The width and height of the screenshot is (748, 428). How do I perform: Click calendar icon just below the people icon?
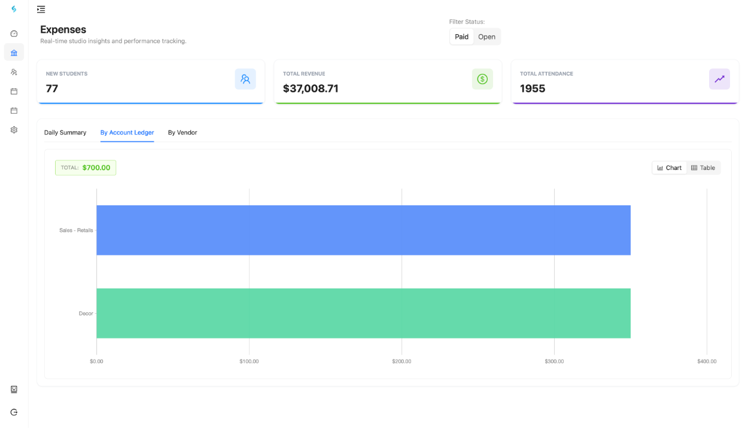tap(14, 91)
